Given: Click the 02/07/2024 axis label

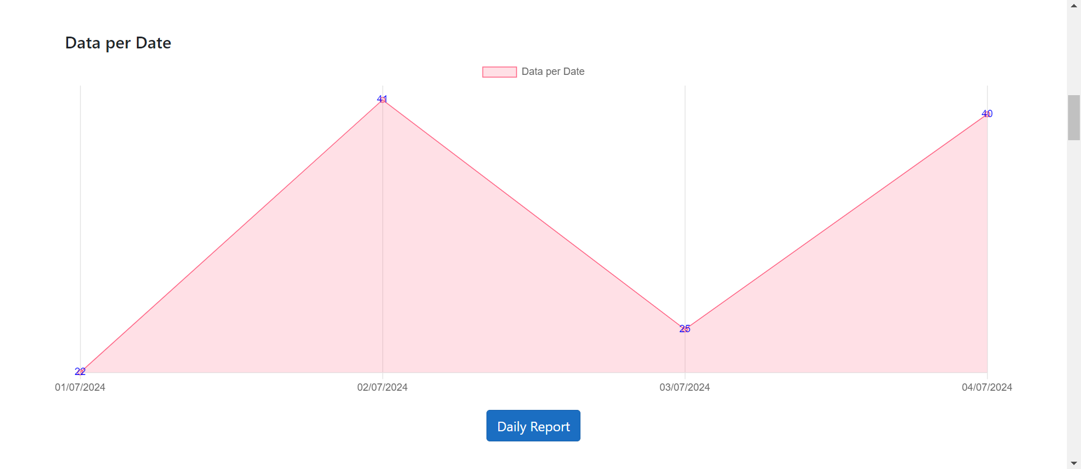Looking at the screenshot, I should coord(382,387).
